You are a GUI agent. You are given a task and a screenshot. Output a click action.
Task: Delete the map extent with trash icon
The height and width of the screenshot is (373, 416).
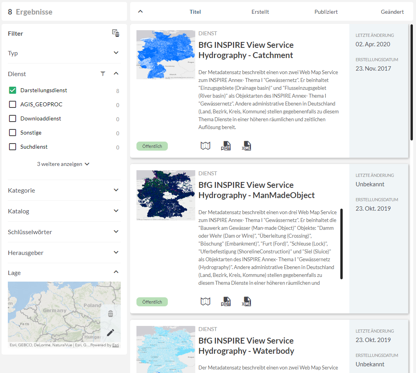click(x=111, y=314)
